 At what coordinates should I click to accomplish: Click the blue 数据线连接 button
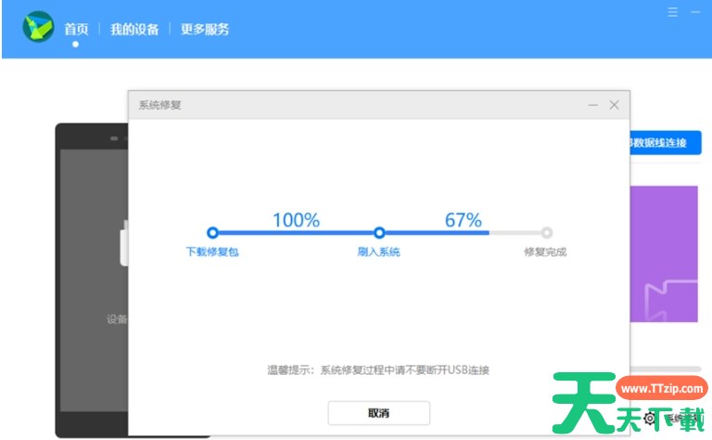(x=665, y=143)
